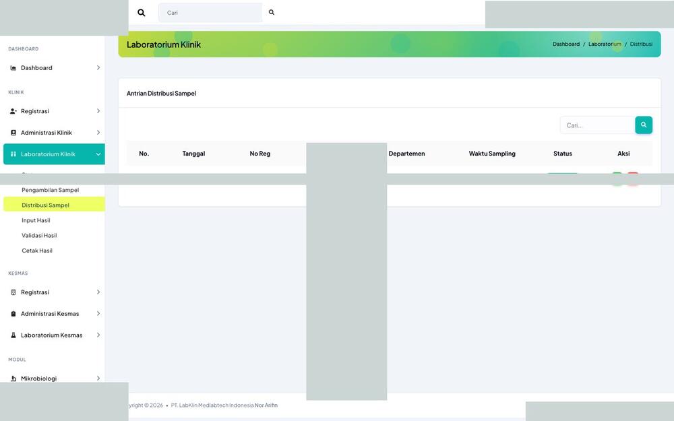
Task: Expand the Dashboard sidebar chevron
Action: click(98, 68)
